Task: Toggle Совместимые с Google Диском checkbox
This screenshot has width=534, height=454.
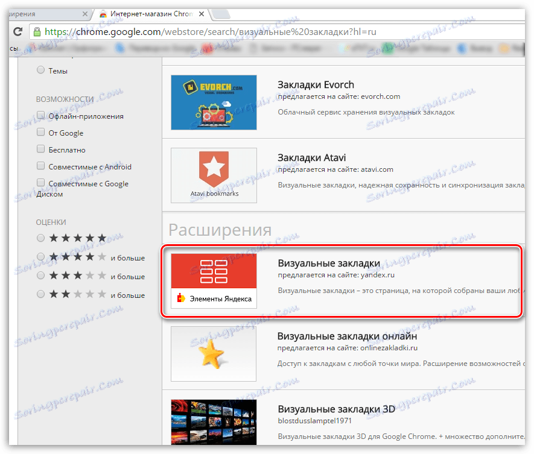Action: (x=40, y=183)
